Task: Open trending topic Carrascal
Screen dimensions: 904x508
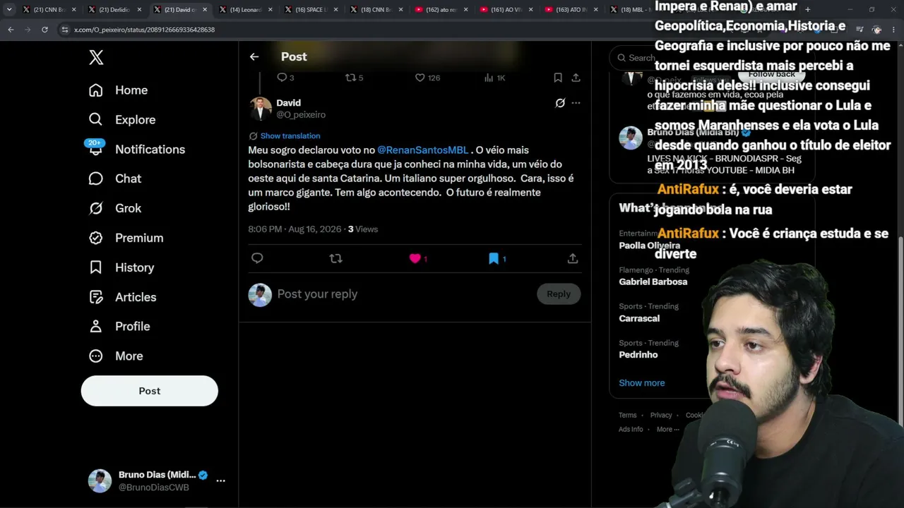Action: (x=639, y=318)
